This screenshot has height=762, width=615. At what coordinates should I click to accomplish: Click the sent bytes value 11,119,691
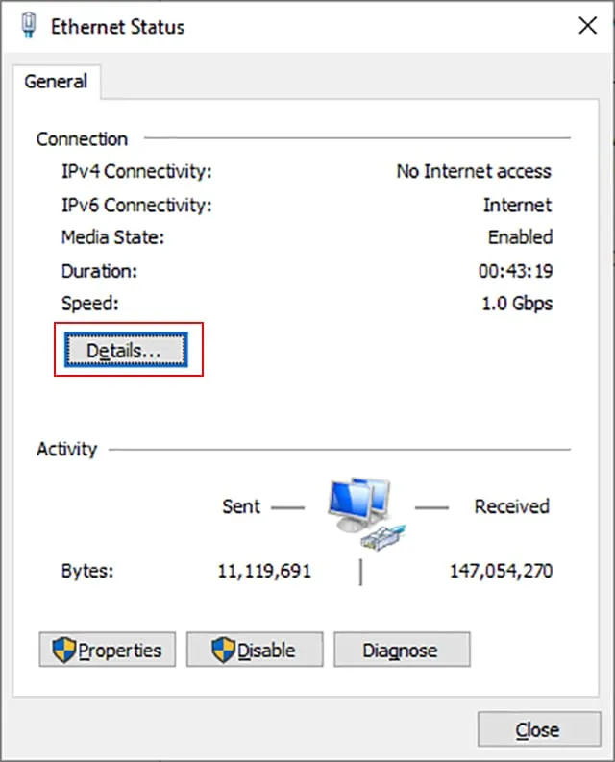pyautogui.click(x=264, y=572)
